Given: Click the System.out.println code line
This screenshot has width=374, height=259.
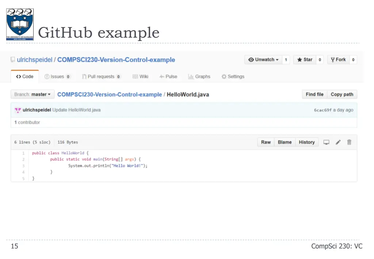Looking at the screenshot, I should point(108,166).
